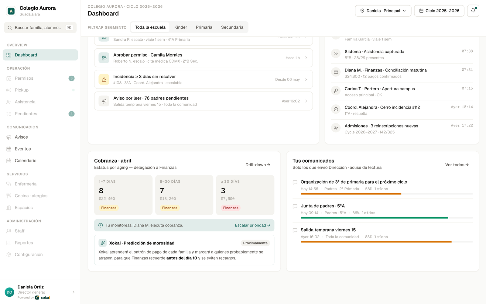Click message icon beside Salida temprana viernes 15

tap(295, 230)
